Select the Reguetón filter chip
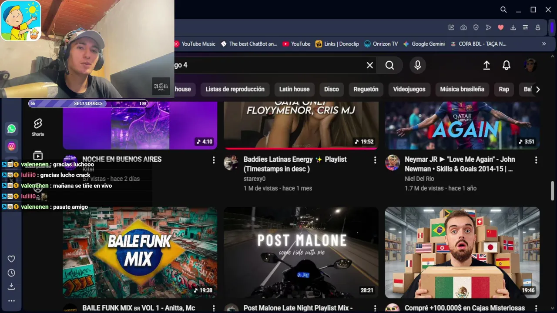Image resolution: width=557 pixels, height=313 pixels. (x=366, y=89)
